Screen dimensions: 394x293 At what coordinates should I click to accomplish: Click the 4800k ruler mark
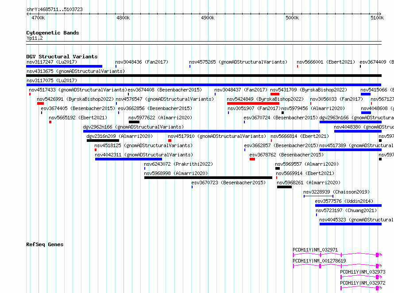coord(123,18)
